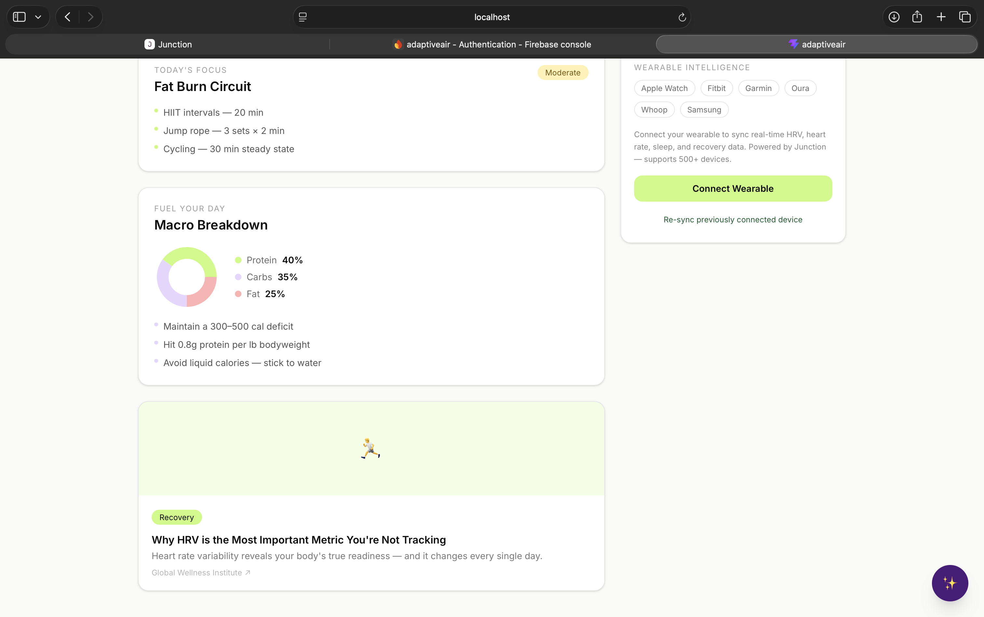984x617 pixels.
Task: Toggle the Safari sidebar icon
Action: [x=19, y=17]
